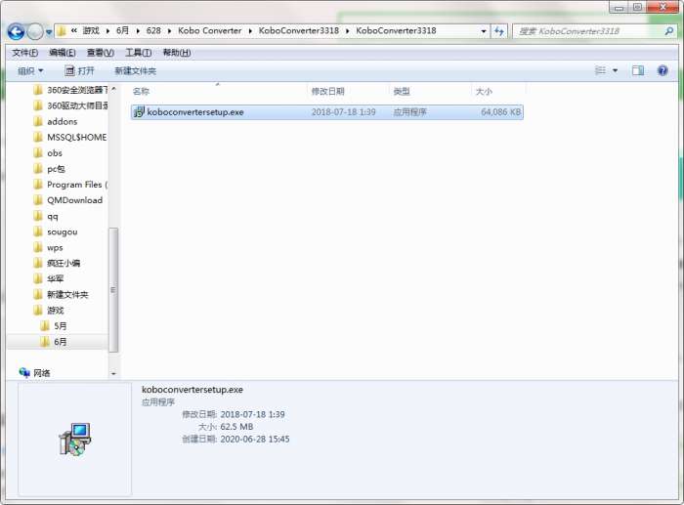Screen dimensions: 684x505
Task: Select the 360安全浏览器 folder in tree
Action: coord(71,90)
